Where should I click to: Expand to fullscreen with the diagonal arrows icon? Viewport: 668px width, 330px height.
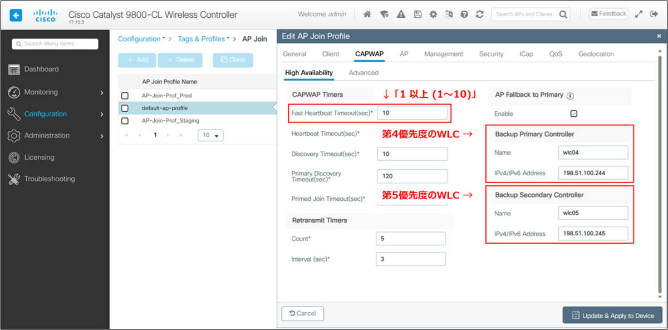pos(638,14)
